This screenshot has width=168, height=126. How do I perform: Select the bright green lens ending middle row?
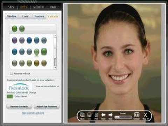44,51
